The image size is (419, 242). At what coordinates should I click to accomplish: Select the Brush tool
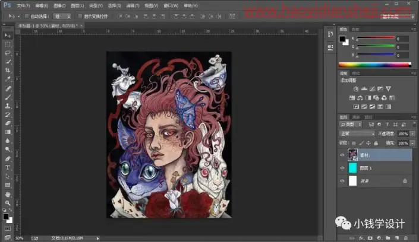coord(8,97)
